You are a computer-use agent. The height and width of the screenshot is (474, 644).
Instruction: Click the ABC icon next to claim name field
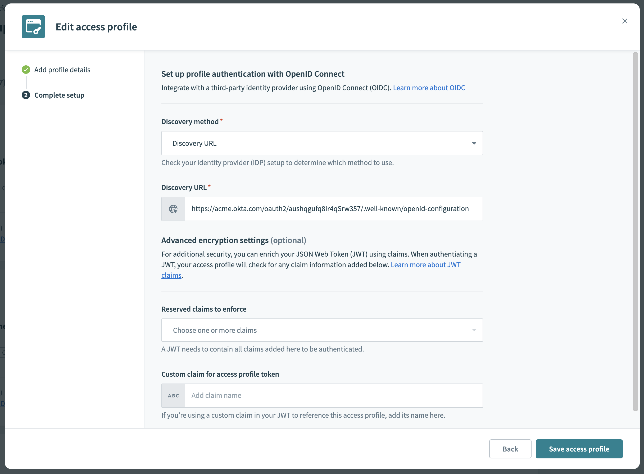pos(173,395)
